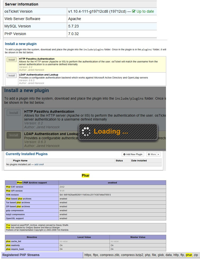The width and height of the screenshot is (200, 260).
Task: Click the osTicket version number text
Action: pos(99,11)
